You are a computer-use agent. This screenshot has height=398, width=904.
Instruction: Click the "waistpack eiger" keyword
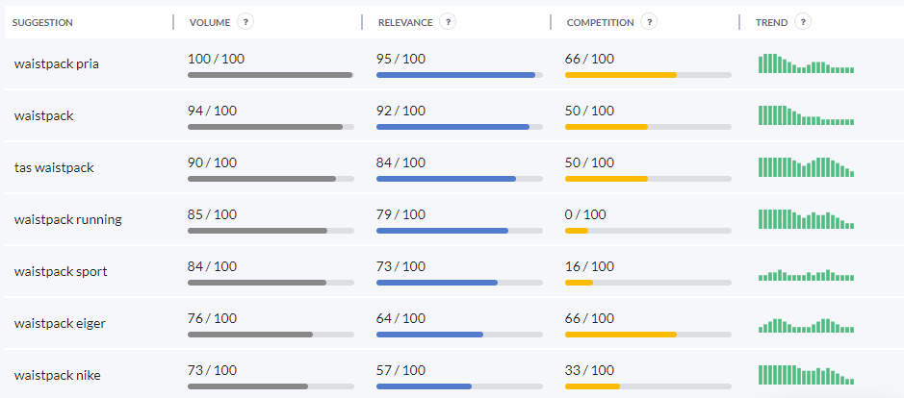[60, 323]
